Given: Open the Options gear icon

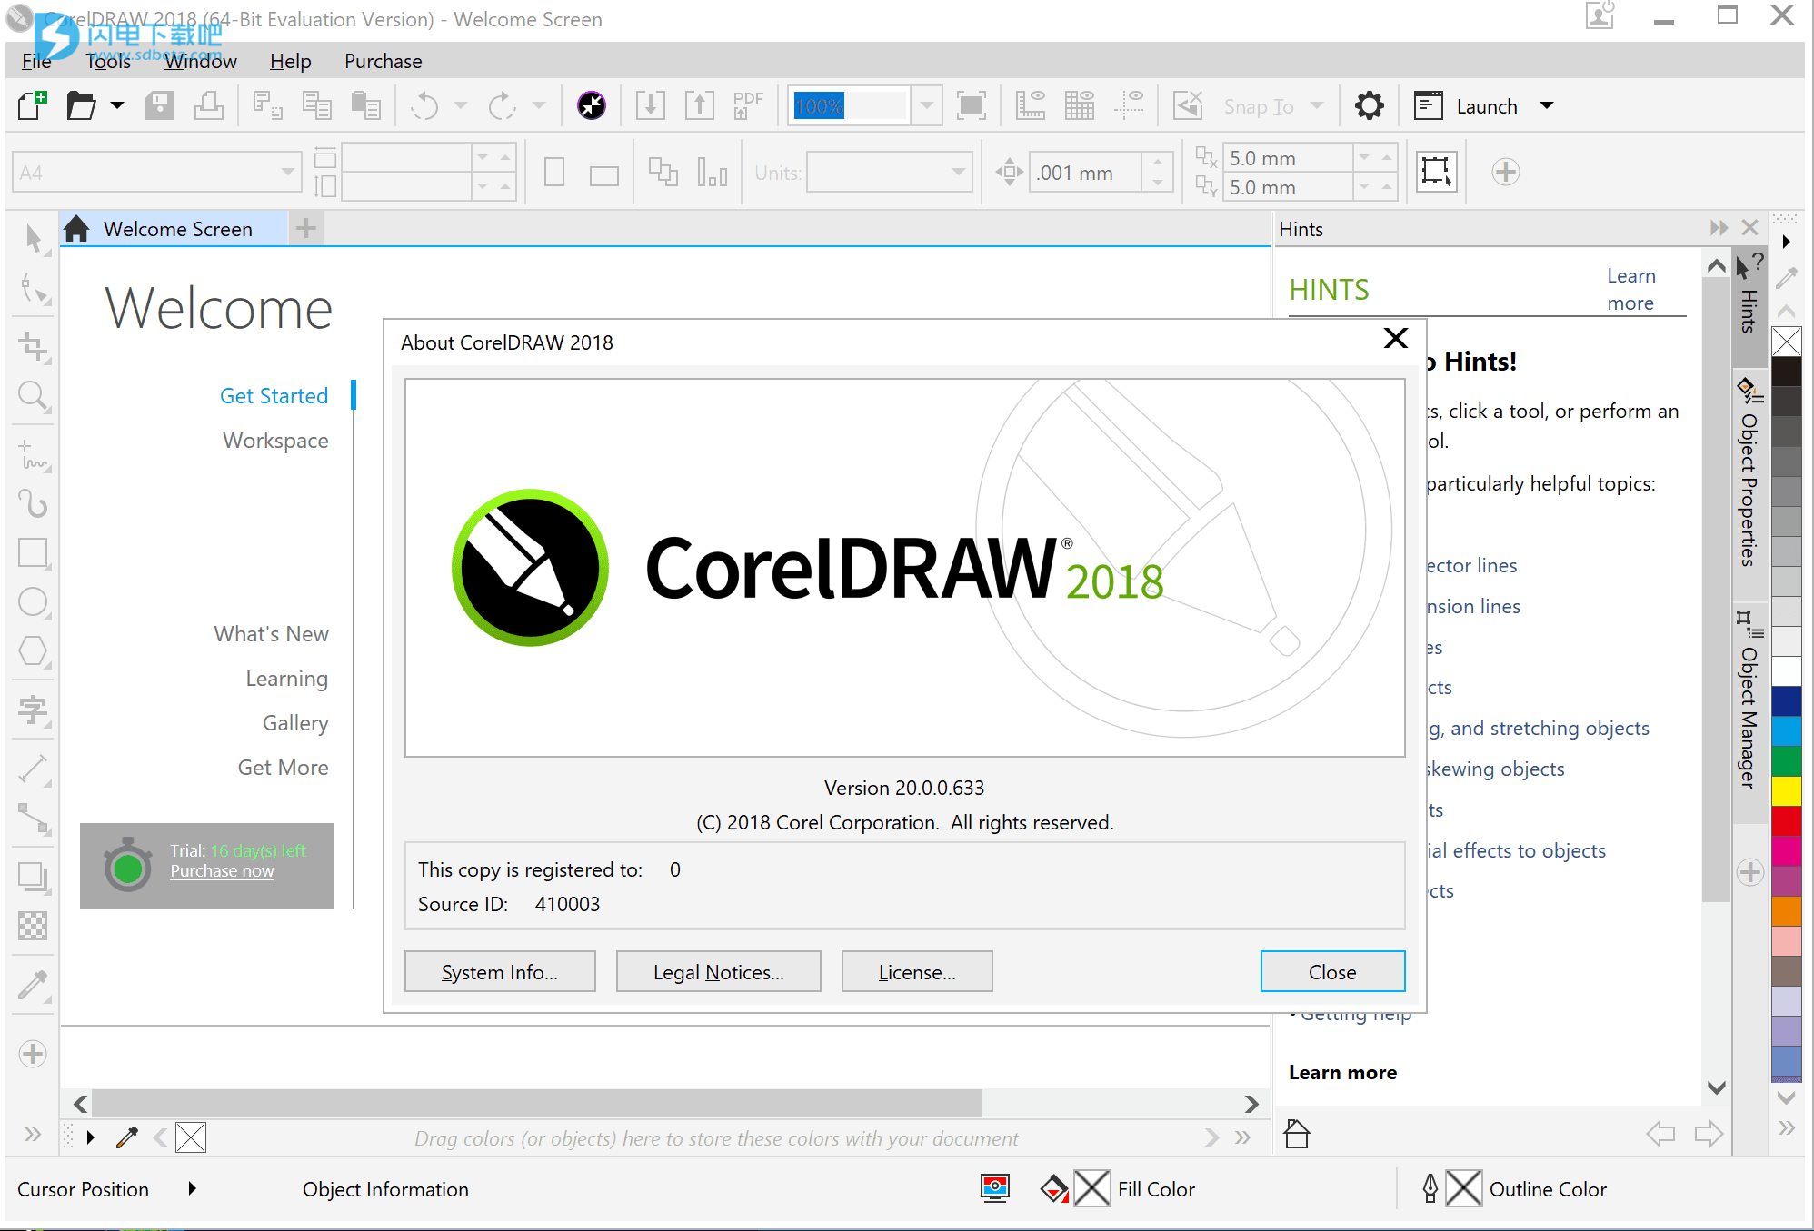Looking at the screenshot, I should point(1369,106).
